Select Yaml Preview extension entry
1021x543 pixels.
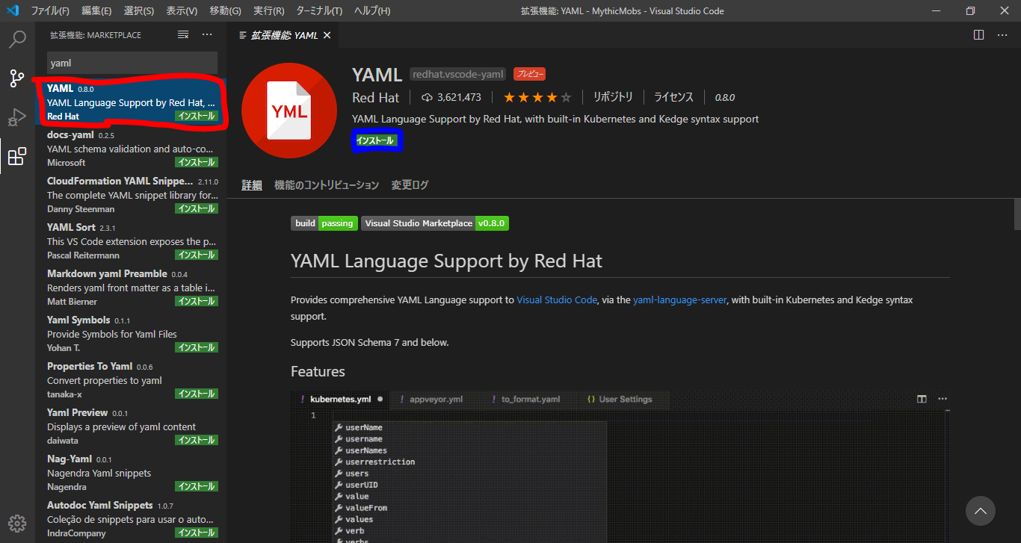point(131,426)
